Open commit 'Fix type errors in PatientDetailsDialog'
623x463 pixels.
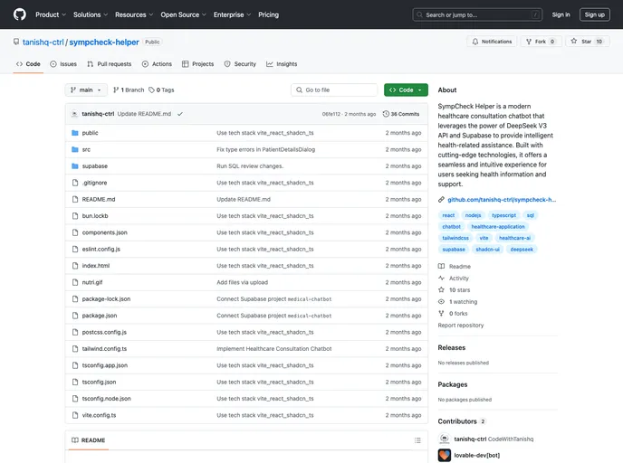coord(266,149)
